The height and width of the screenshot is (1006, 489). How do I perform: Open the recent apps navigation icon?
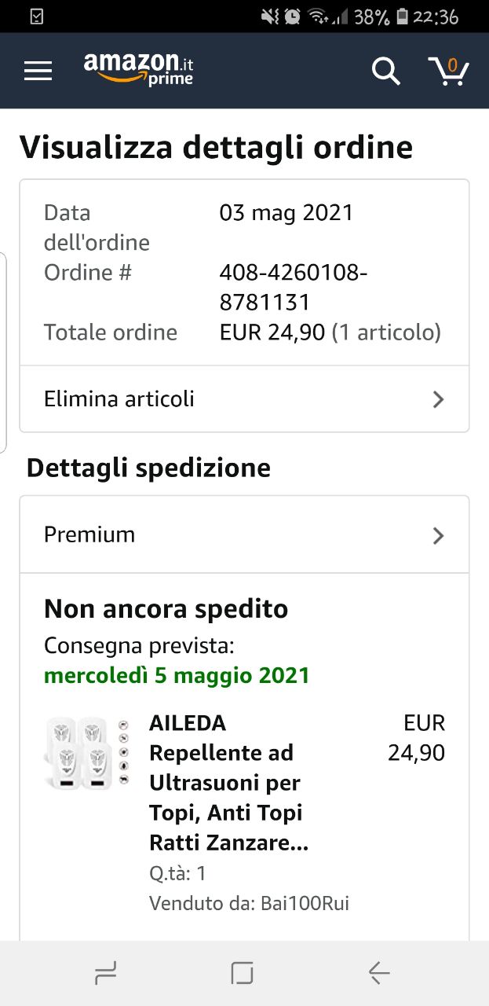click(x=105, y=974)
